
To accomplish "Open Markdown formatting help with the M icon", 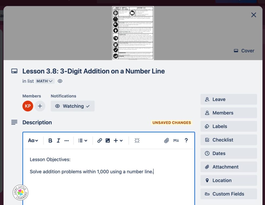I will 176,141.
